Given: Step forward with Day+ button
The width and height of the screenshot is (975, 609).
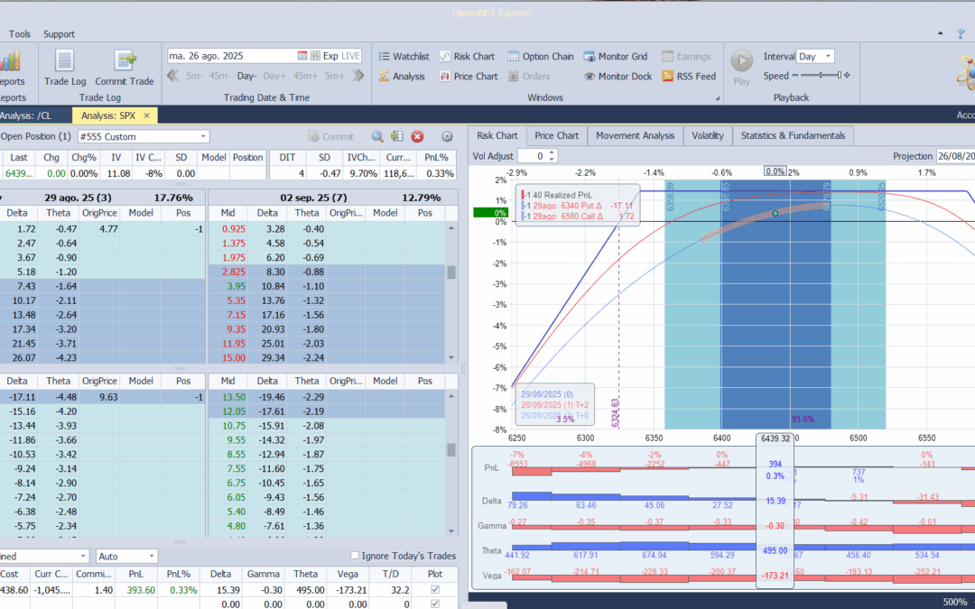Looking at the screenshot, I should tap(274, 76).
